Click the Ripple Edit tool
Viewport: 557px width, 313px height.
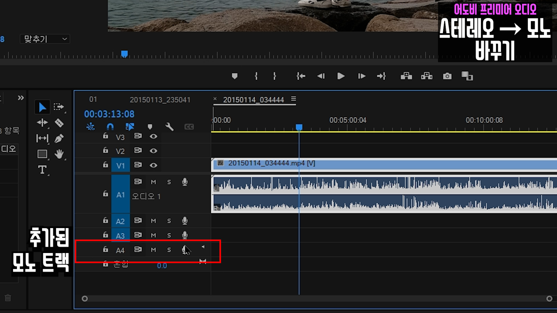coord(42,123)
